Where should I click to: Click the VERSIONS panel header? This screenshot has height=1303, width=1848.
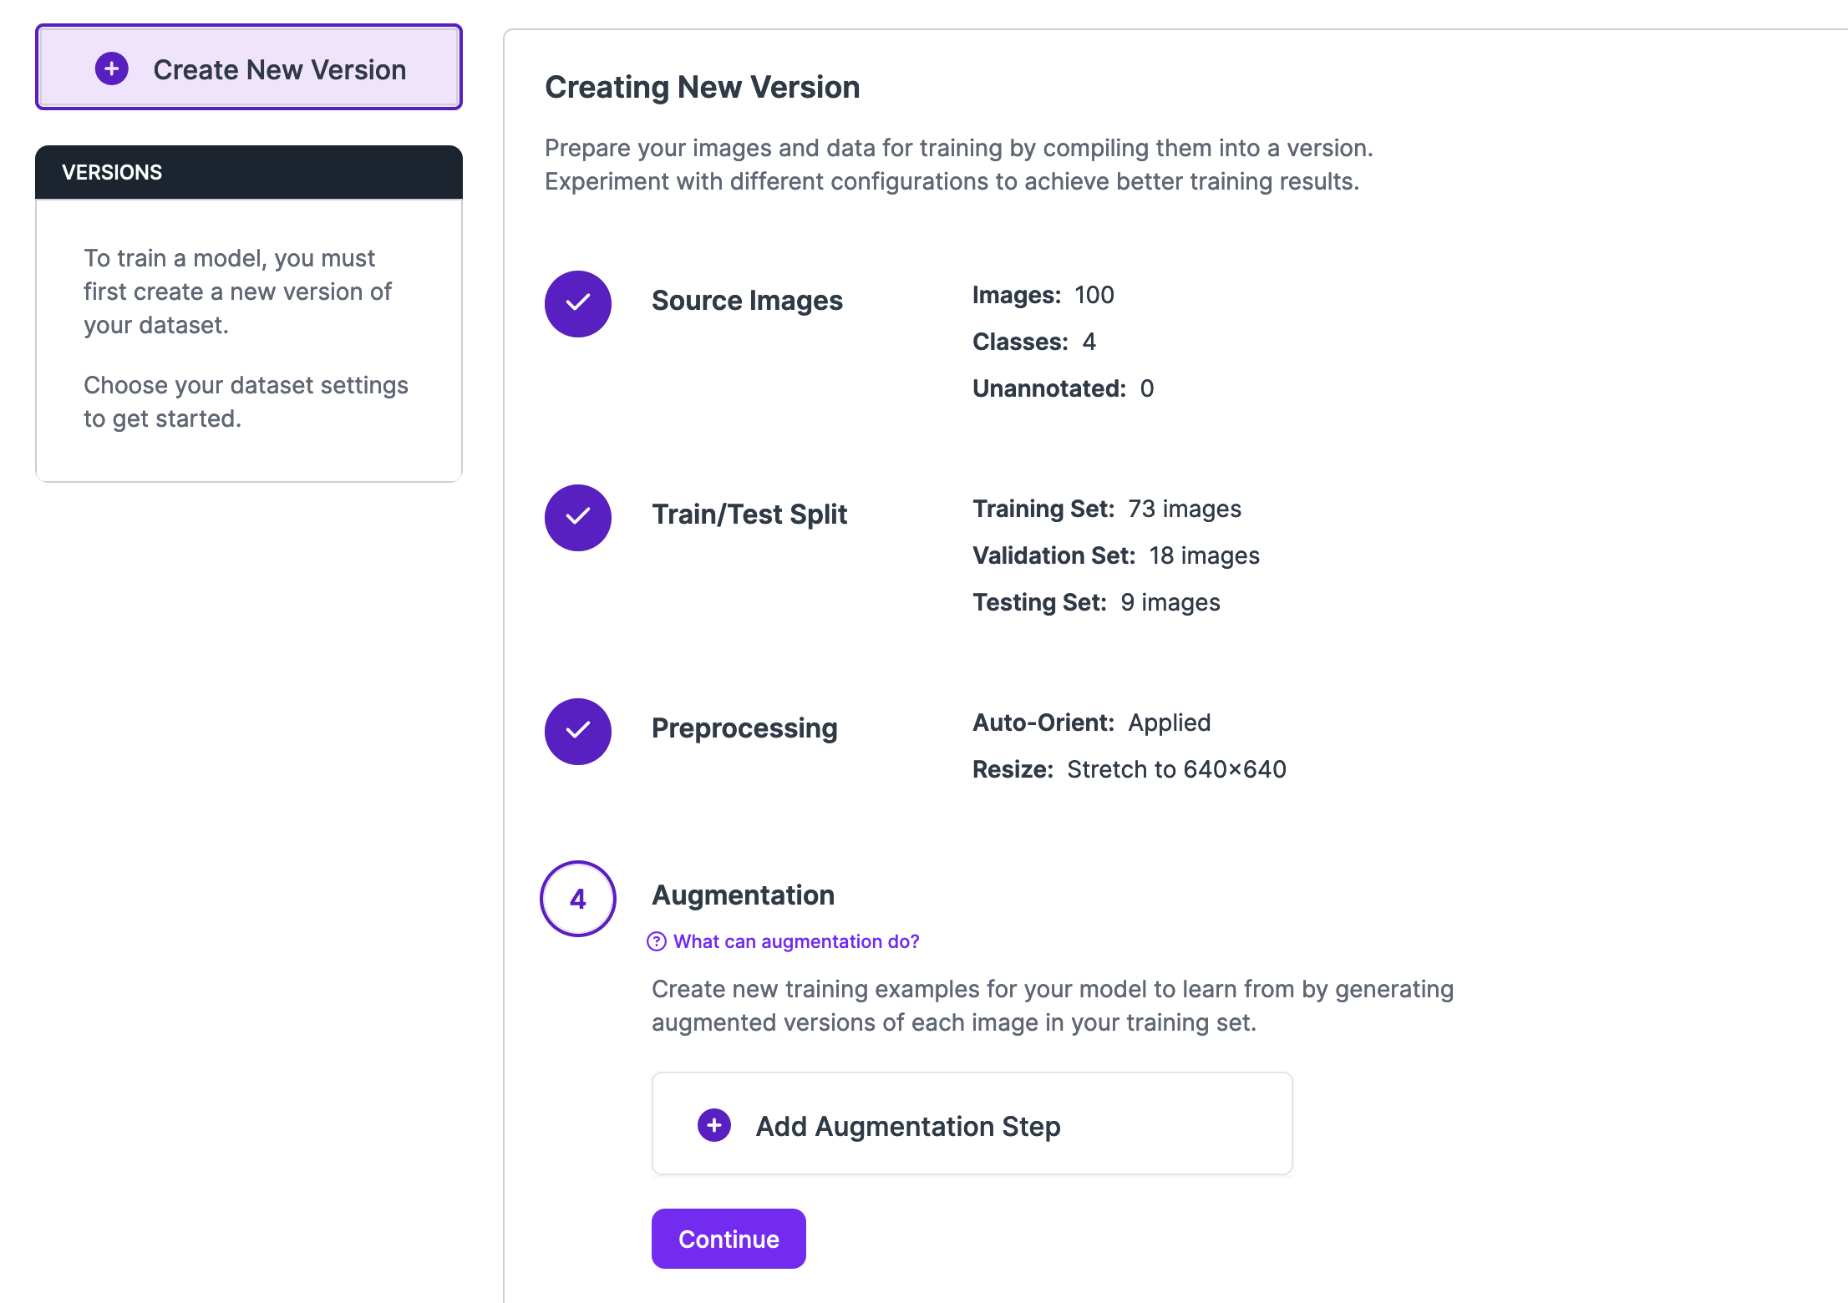click(249, 172)
